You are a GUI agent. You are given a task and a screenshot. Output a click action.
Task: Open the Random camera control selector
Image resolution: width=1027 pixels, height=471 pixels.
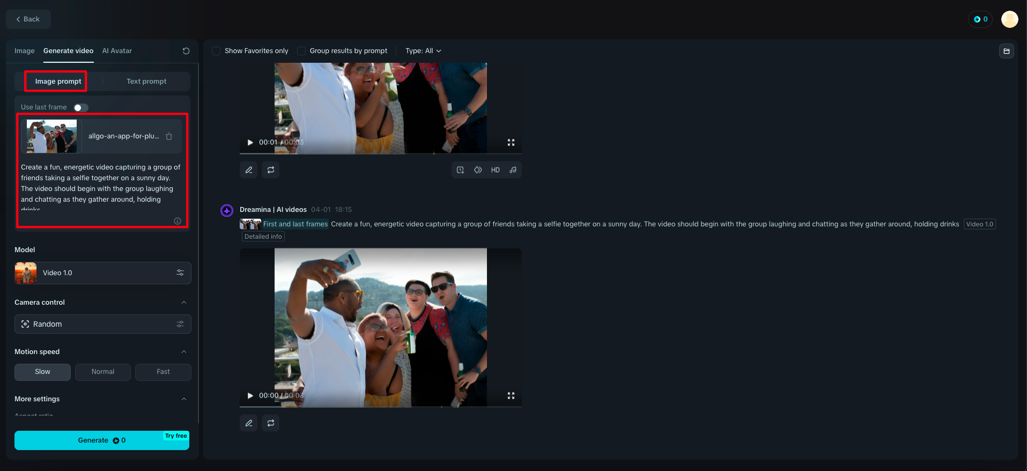pos(103,324)
